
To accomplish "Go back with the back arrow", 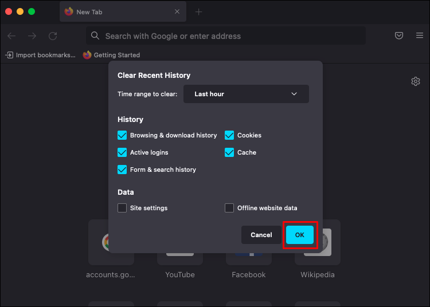I will tap(11, 36).
